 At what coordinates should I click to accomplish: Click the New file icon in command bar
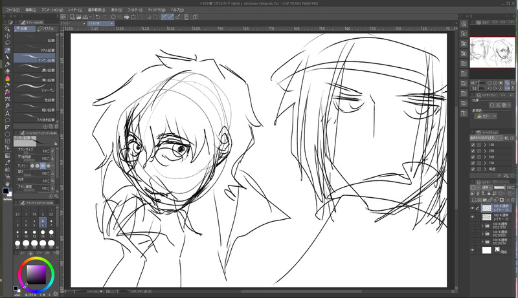point(72,17)
